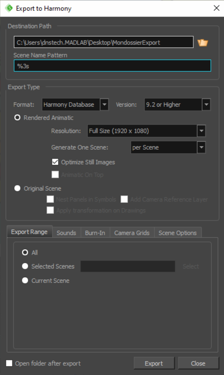Toggle the Animatic On Top checkbox

(55, 175)
